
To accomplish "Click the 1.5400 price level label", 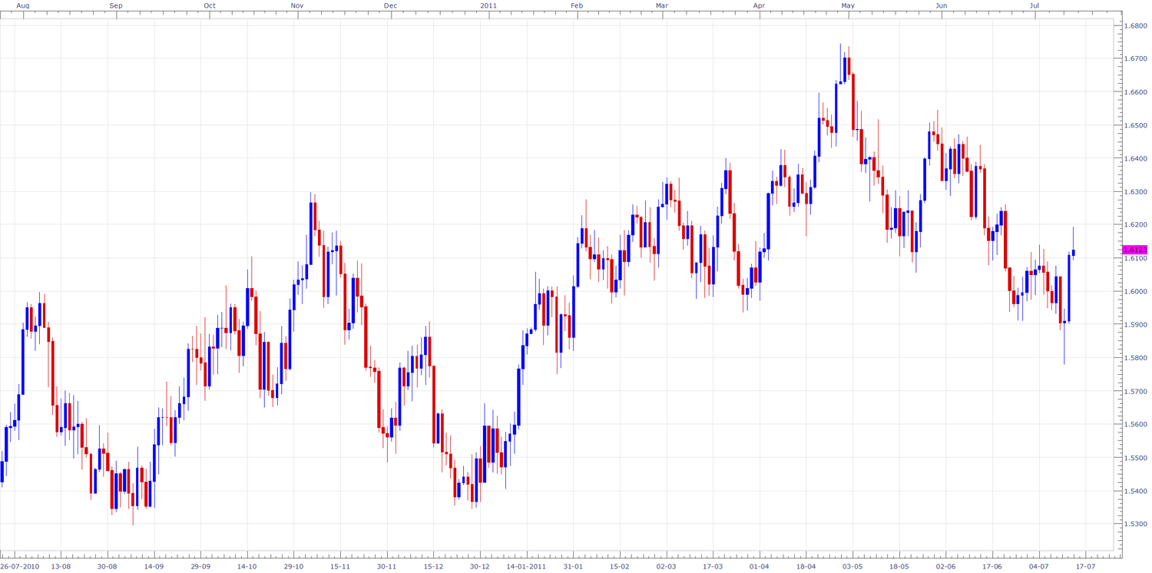I will [1135, 491].
